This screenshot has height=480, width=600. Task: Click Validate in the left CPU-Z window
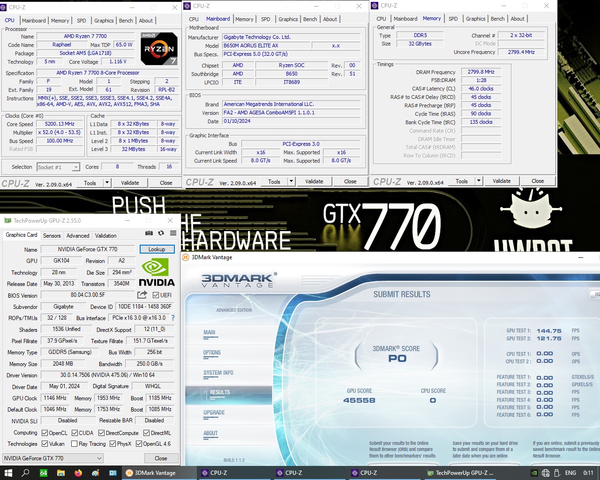pyautogui.click(x=130, y=183)
